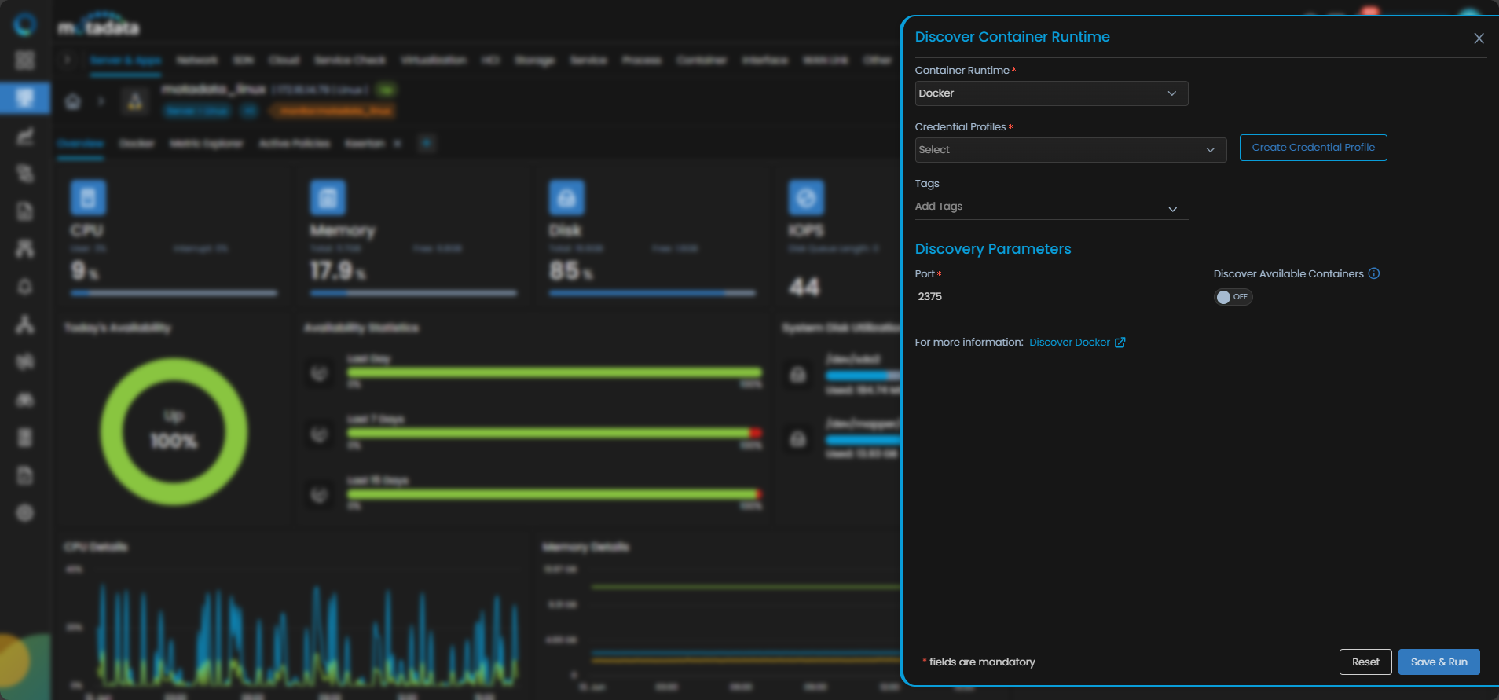Click the Reset button
This screenshot has width=1499, height=700.
point(1365,662)
